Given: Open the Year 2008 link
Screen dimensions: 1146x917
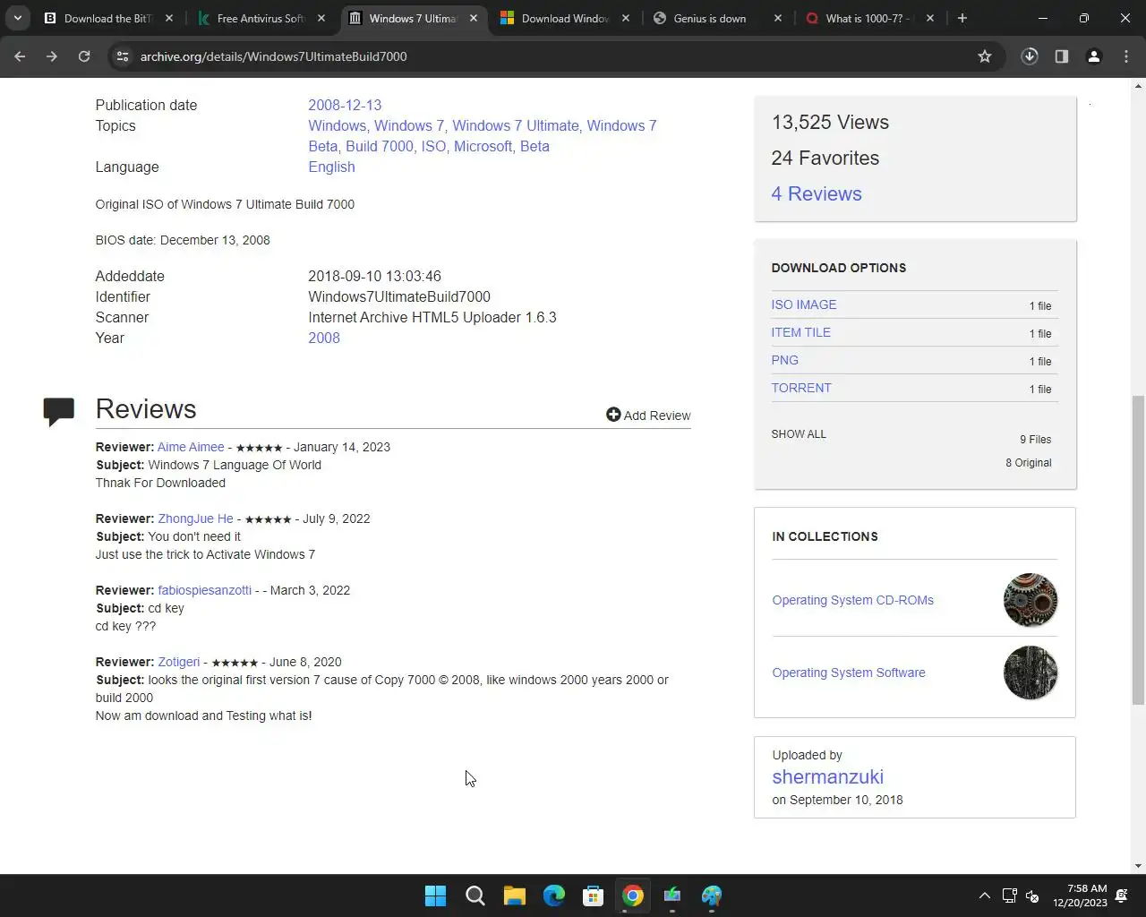Looking at the screenshot, I should 324,338.
